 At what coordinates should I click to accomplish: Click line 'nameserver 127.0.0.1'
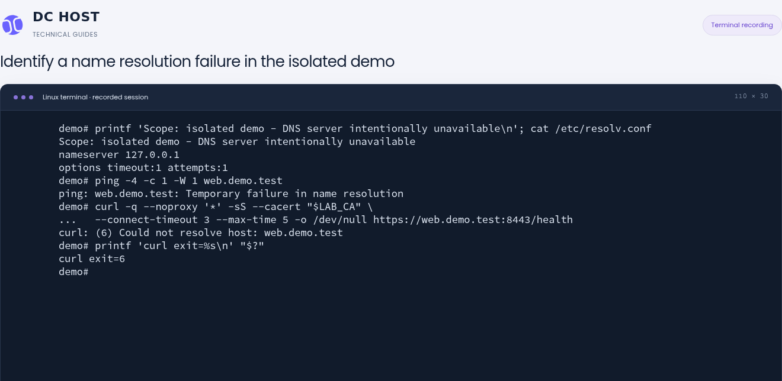(x=119, y=154)
